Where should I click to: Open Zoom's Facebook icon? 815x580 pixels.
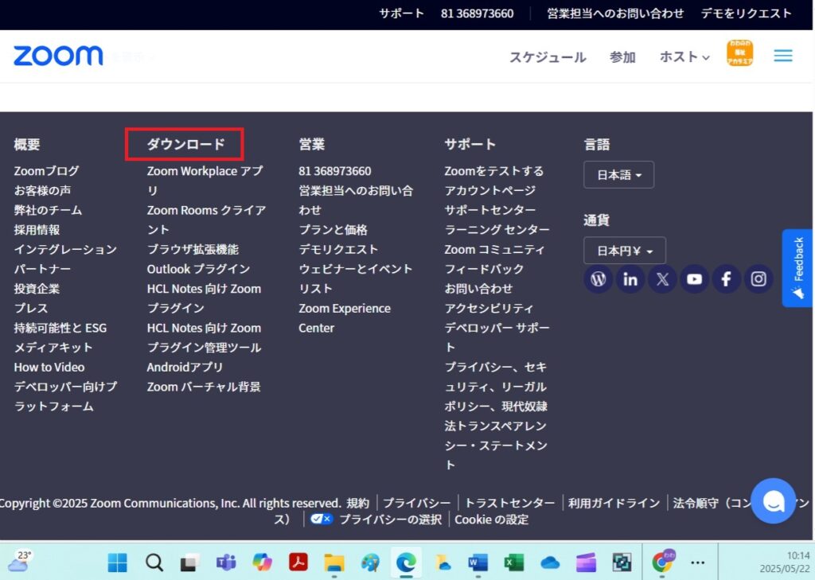pos(726,279)
